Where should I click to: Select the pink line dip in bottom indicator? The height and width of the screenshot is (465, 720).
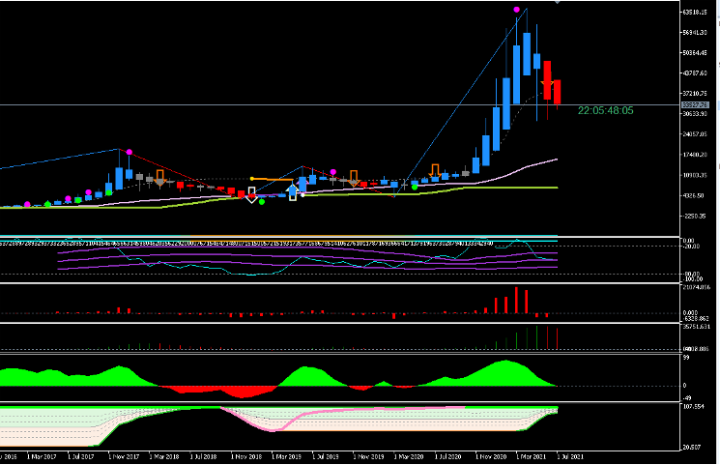click(277, 428)
